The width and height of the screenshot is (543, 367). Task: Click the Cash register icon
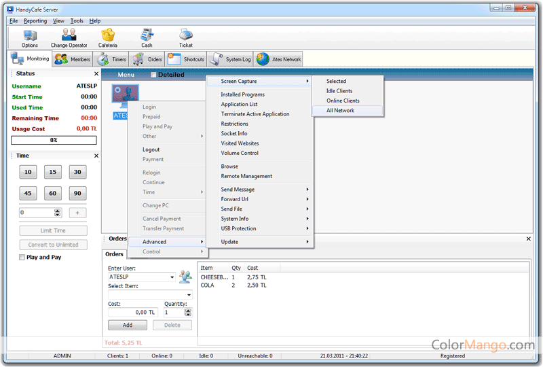point(147,35)
